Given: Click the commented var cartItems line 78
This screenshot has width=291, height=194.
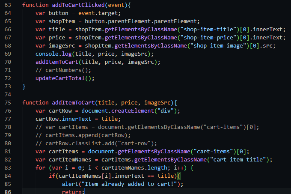Looking at the screenshot, I should 147,127.
